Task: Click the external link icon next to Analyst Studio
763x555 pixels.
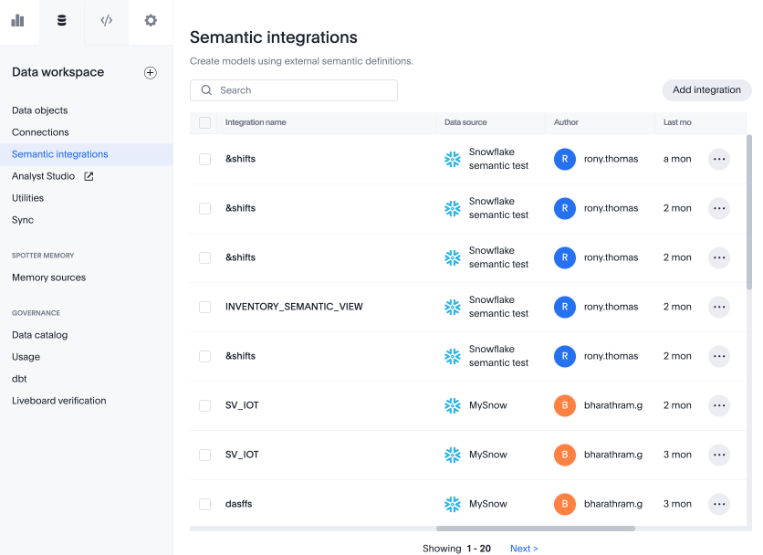Action: (89, 176)
